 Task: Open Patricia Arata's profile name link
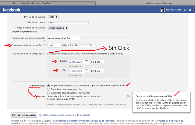click(173, 10)
